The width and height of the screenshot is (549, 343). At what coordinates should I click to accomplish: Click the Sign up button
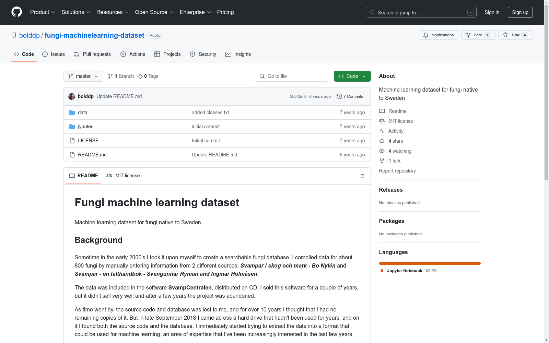[520, 12]
